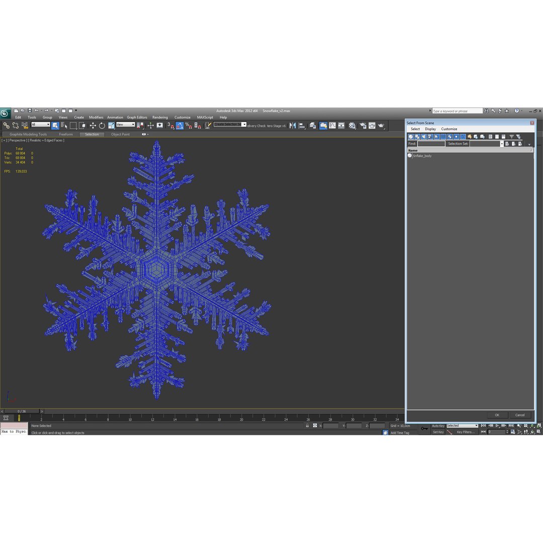
Task: Expand the Quick Access toolbar arrow
Action: point(76,111)
